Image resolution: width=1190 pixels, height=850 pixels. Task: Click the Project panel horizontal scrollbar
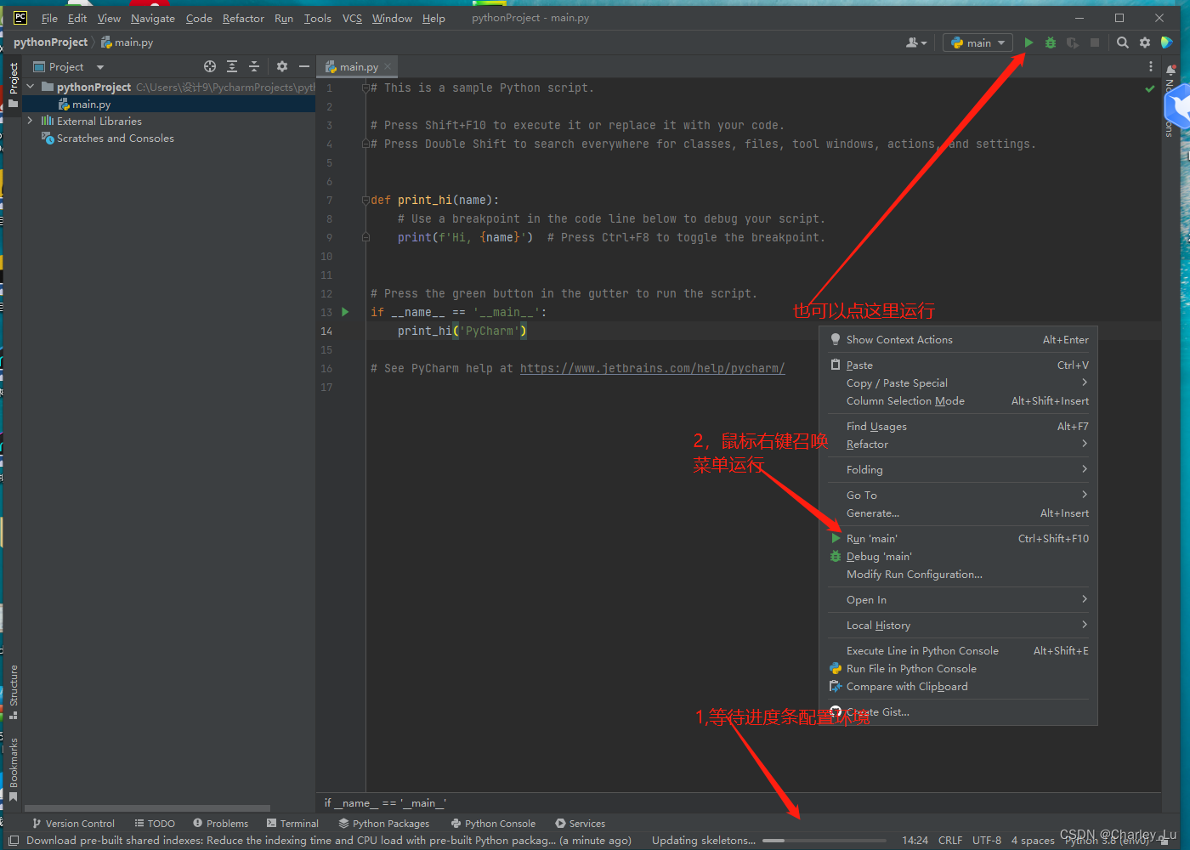(x=147, y=808)
